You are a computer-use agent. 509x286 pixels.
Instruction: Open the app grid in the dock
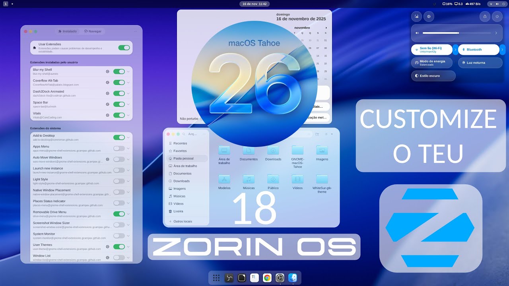[x=216, y=278]
